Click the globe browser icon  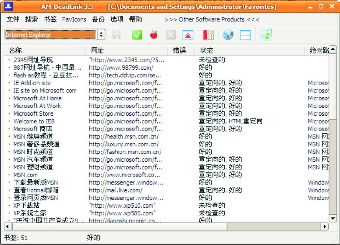point(228,35)
